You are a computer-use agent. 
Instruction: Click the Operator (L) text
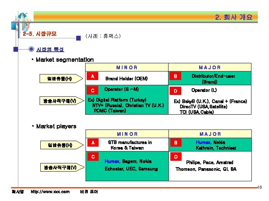tap(204, 90)
